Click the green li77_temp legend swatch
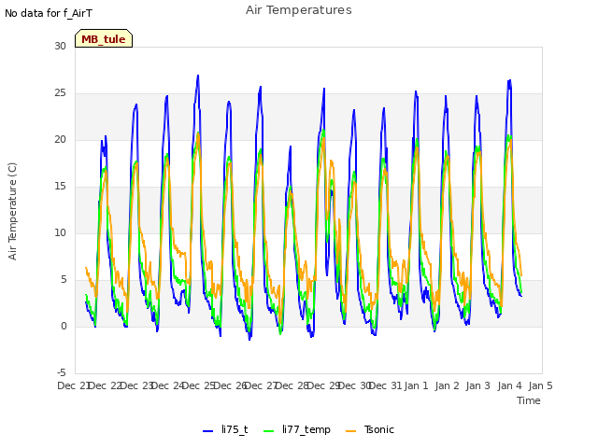The image size is (598, 448). click(269, 431)
